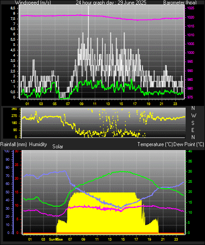Image resolution: width=205 pixels, height=245 pixels.
Task: Click the "Windspeed (m/s)" axis title
Action: pyautogui.click(x=33, y=3)
